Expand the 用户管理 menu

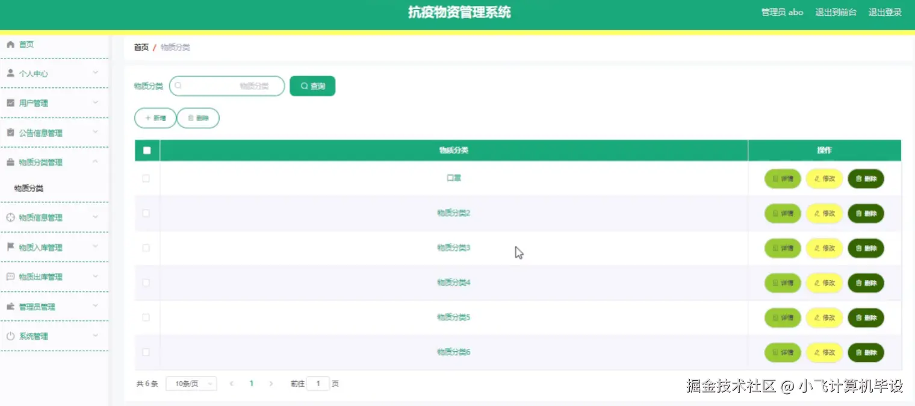click(54, 102)
